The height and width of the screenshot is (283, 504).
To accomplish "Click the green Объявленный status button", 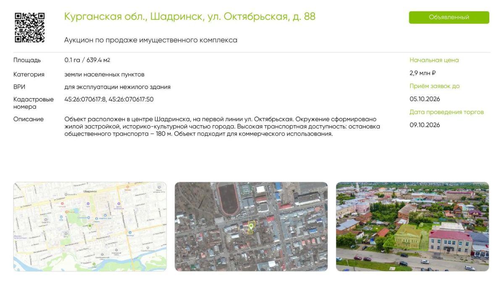I will point(449,17).
